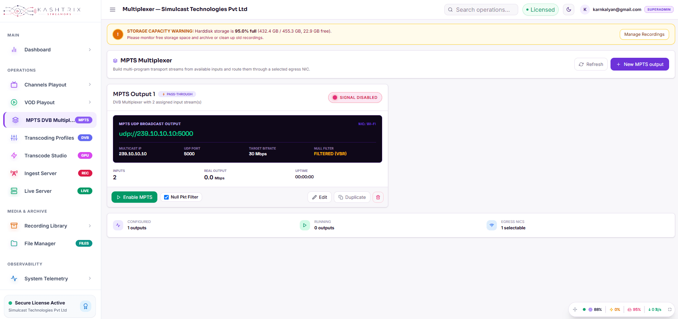Click the configured outputs pulse icon
This screenshot has width=678, height=319.
click(x=118, y=225)
